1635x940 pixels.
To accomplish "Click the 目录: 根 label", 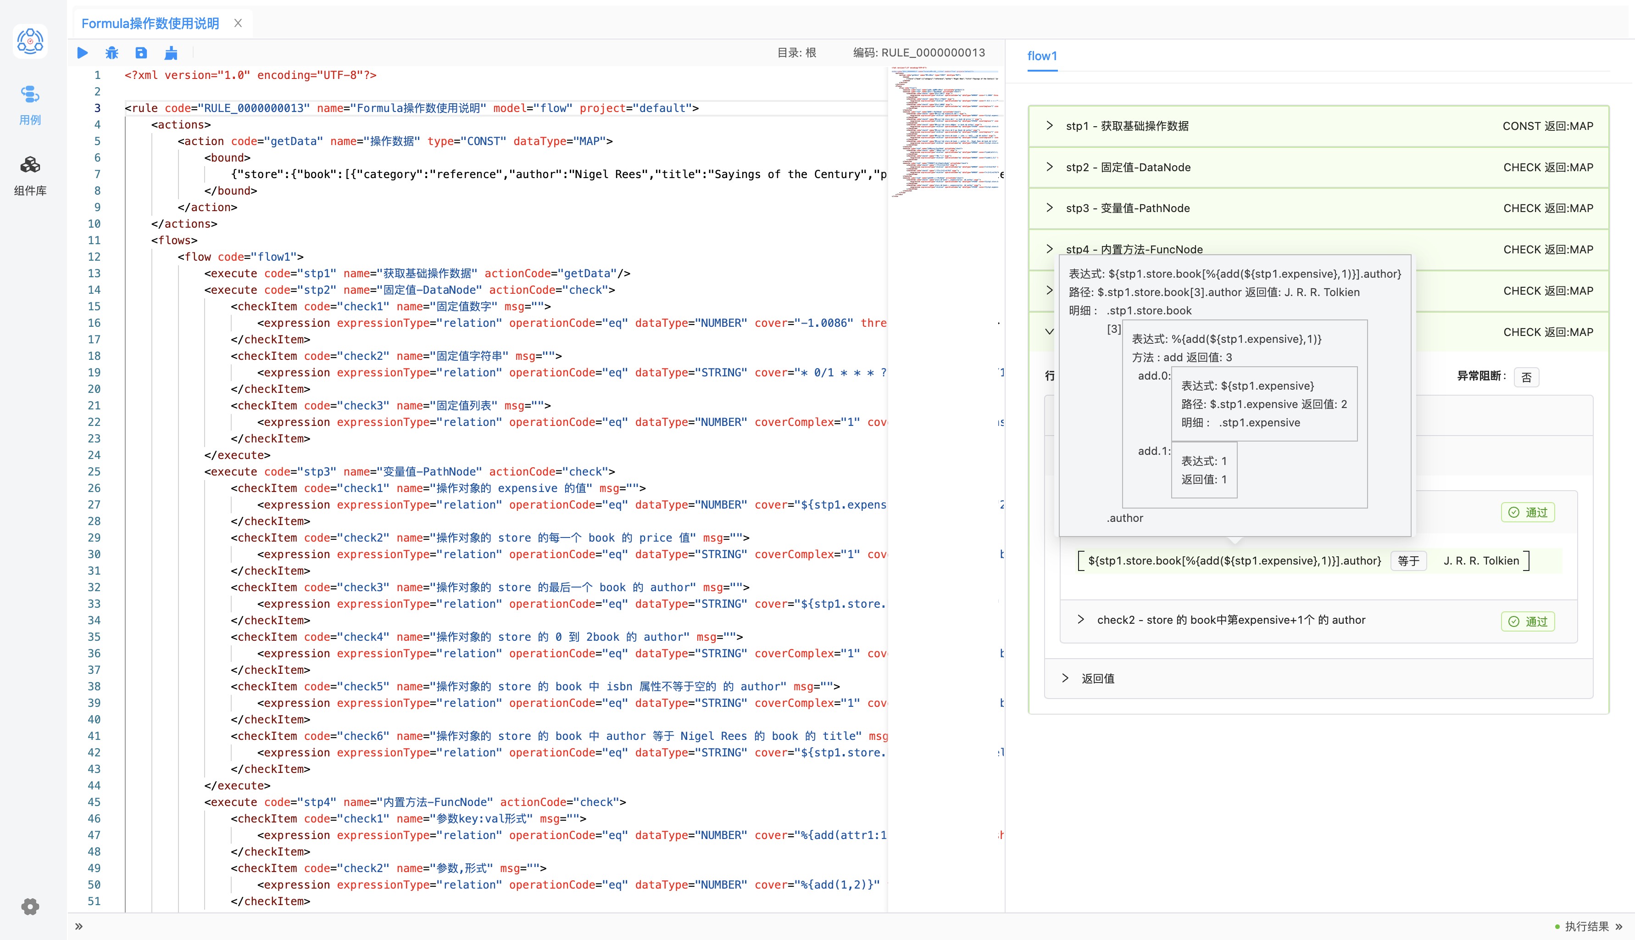I will pos(796,53).
